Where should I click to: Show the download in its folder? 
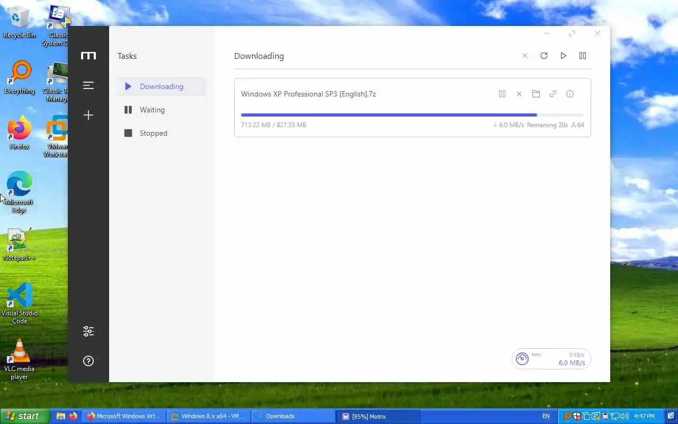tap(536, 94)
